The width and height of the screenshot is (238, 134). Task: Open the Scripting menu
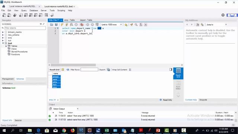(61, 10)
